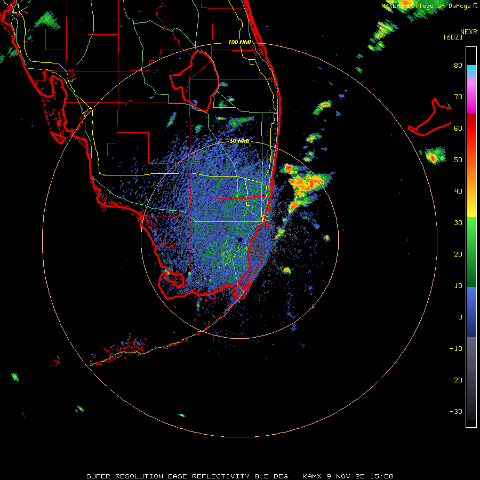Click the 0.5 DEG elevation text
Screen dimensions: 480x480
tap(271, 476)
